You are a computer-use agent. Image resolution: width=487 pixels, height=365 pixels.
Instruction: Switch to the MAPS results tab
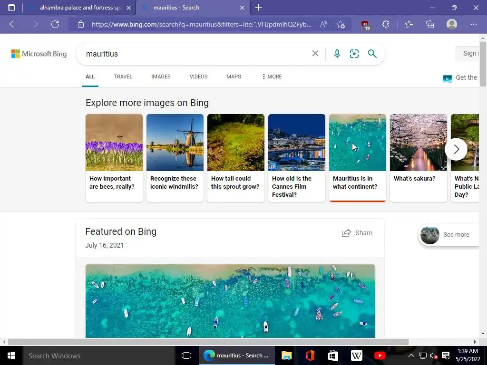(x=234, y=77)
